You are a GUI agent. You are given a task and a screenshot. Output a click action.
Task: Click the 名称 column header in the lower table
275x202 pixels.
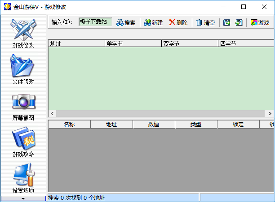point(70,125)
